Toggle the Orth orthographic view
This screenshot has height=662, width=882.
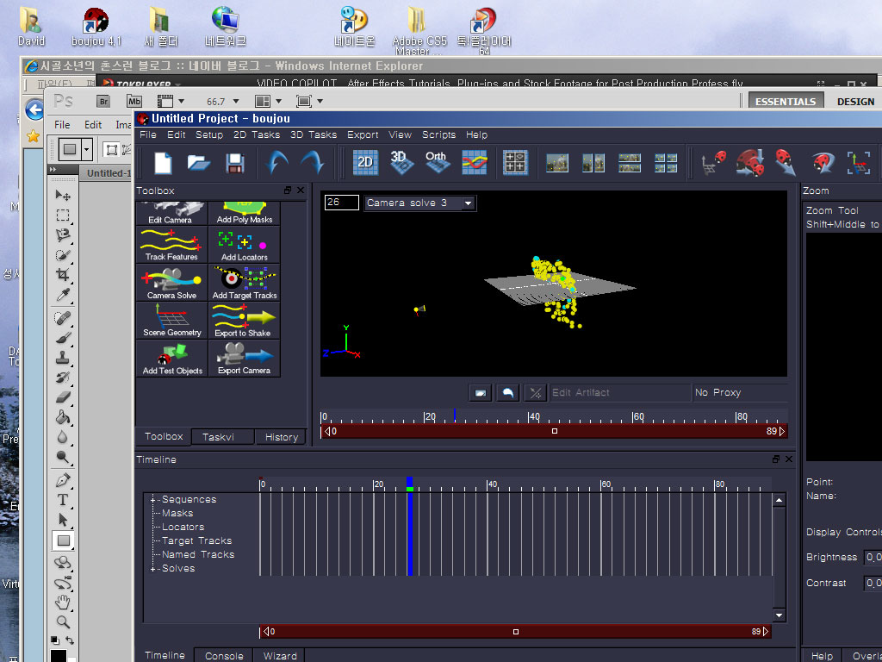click(437, 163)
